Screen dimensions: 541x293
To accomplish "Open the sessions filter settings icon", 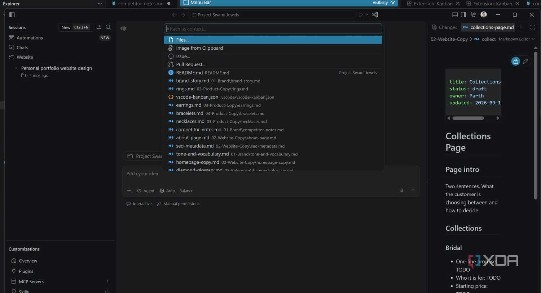I will tap(99, 27).
